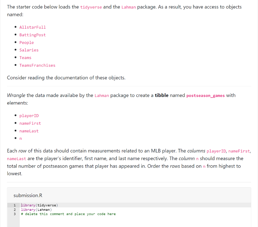
Task: Select the n column list item
Action: point(20,138)
